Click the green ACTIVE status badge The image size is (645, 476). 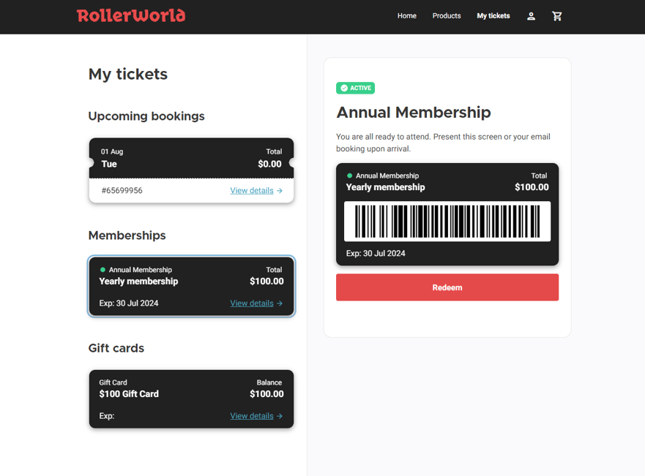355,88
